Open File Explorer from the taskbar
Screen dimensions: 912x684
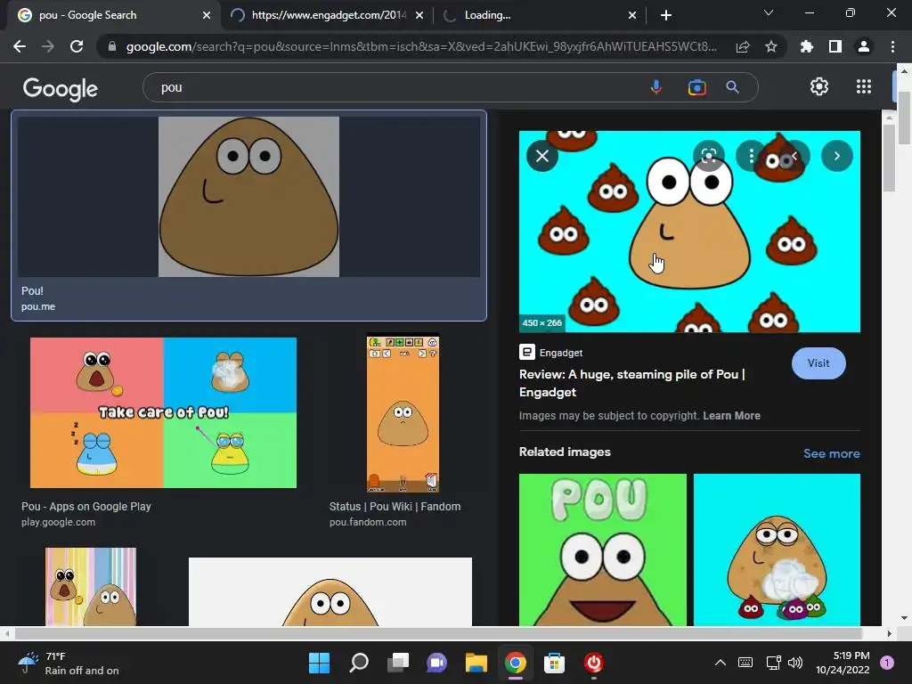point(476,663)
